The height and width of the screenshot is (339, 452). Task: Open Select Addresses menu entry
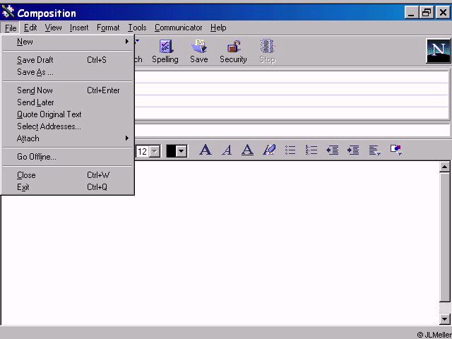tap(68, 126)
